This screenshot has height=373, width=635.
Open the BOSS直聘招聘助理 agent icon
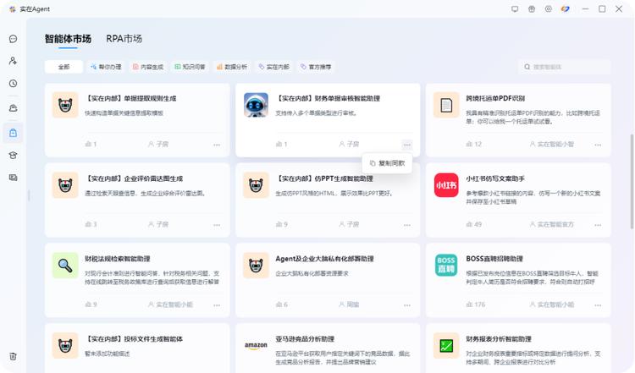point(446,265)
